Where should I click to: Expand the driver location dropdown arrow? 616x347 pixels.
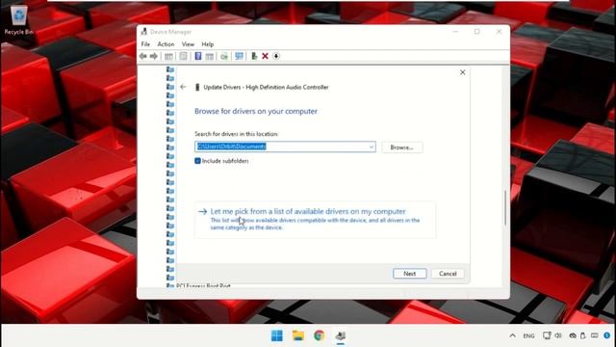[x=372, y=147]
